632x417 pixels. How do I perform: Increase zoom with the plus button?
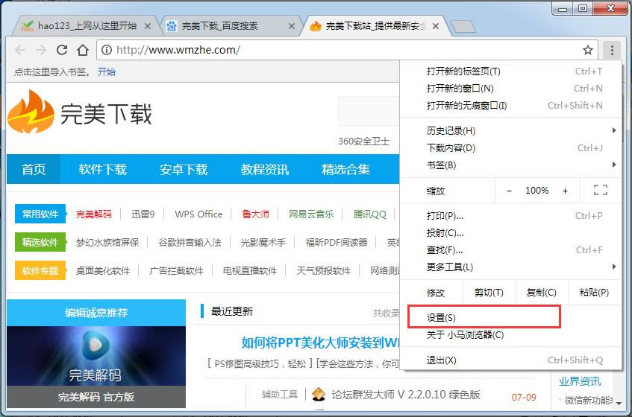pyautogui.click(x=565, y=191)
